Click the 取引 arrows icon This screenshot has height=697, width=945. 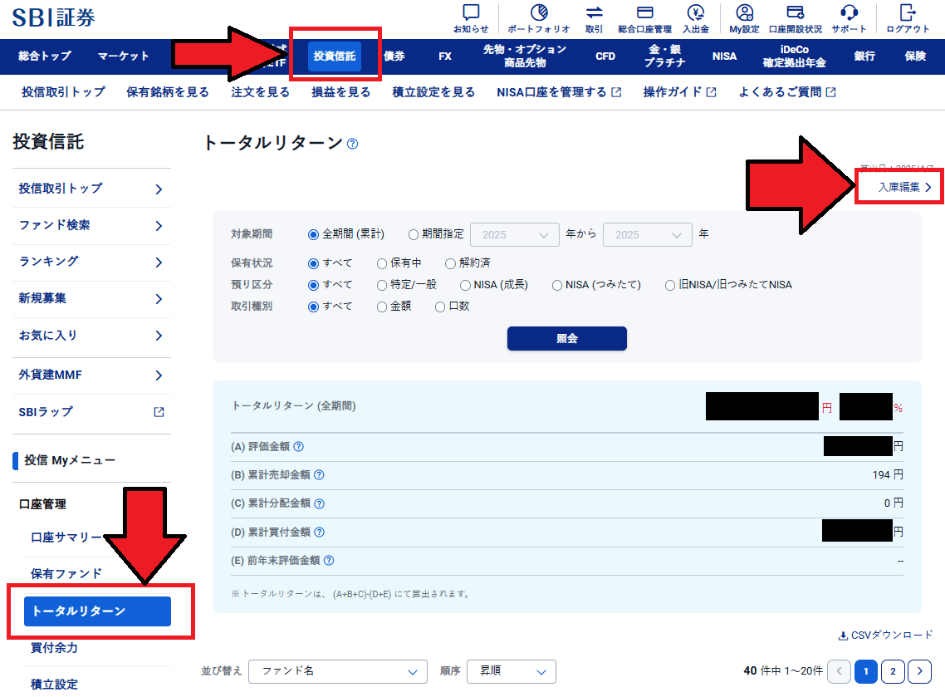coord(594,12)
